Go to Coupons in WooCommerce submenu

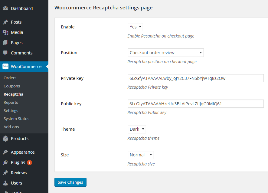coord(12,86)
